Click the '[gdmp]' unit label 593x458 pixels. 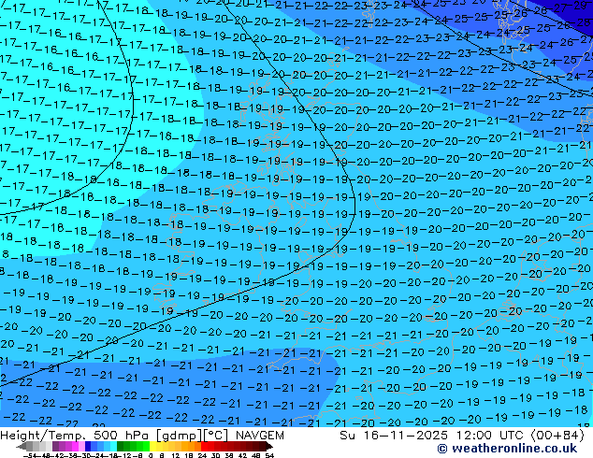(x=179, y=436)
